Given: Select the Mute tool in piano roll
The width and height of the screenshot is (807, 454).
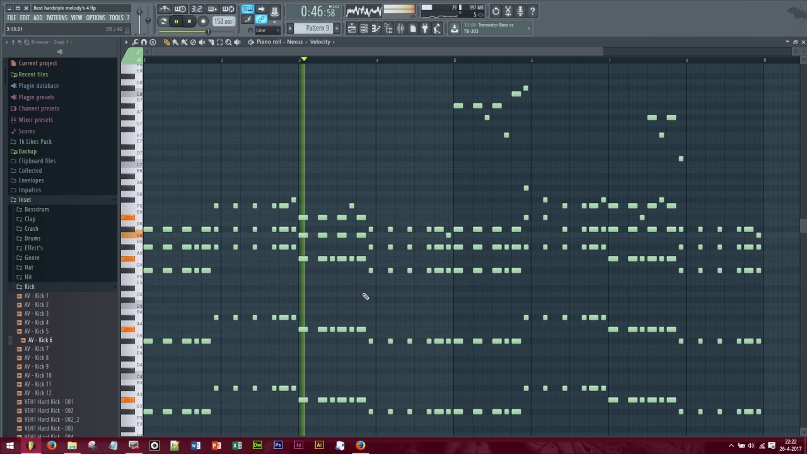Looking at the screenshot, I should (x=201, y=42).
